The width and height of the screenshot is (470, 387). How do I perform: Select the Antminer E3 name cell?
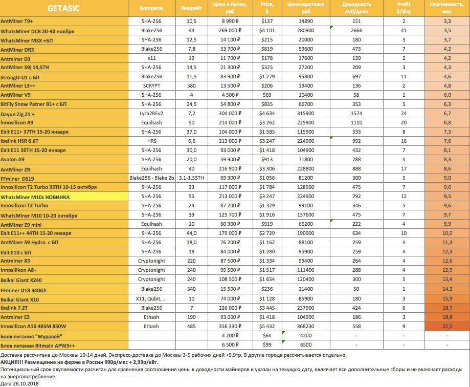tap(64, 317)
